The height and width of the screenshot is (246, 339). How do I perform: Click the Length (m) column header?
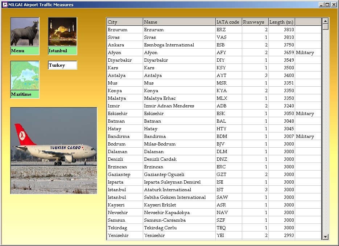281,22
